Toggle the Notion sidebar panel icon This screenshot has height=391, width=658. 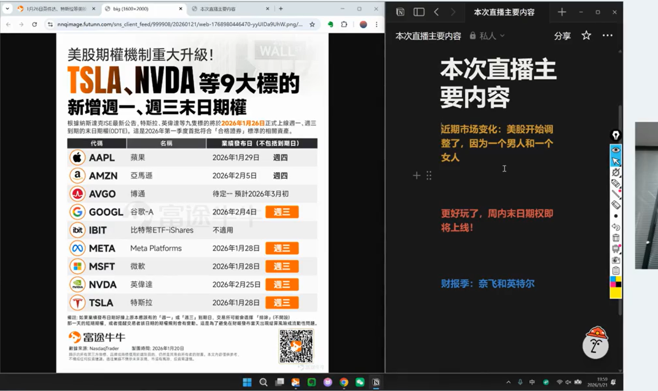point(419,12)
